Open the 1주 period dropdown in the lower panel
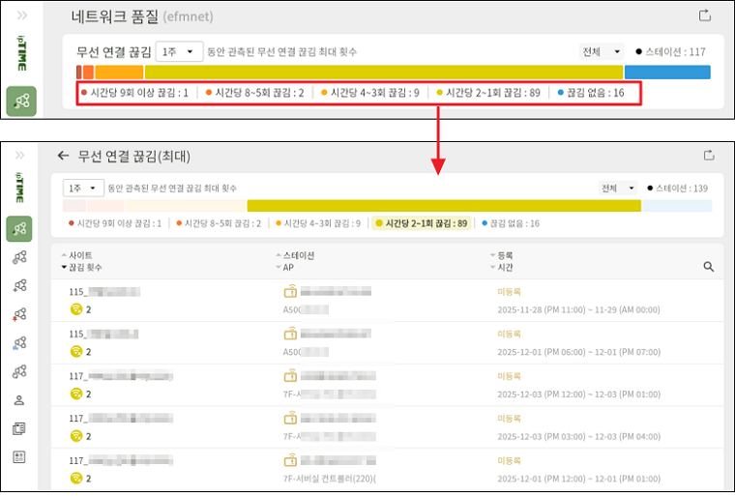Image resolution: width=735 pixels, height=496 pixels. point(82,188)
